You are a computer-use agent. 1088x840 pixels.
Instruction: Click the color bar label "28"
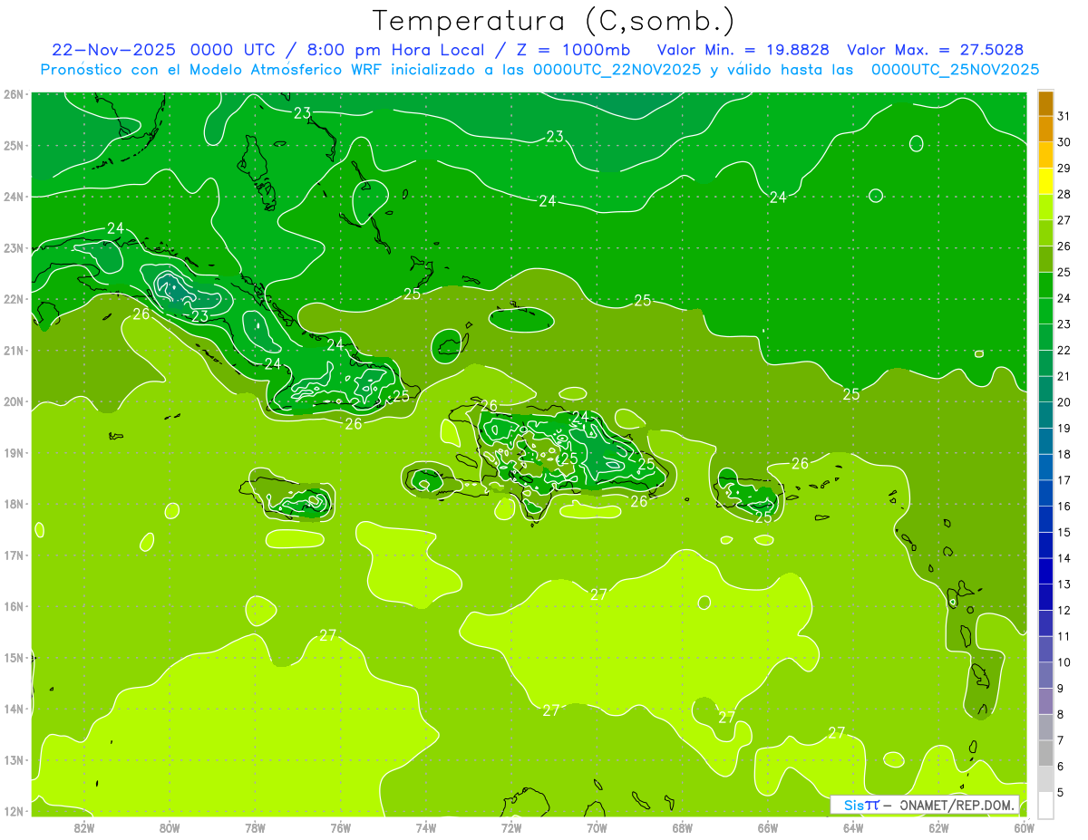[1064, 194]
